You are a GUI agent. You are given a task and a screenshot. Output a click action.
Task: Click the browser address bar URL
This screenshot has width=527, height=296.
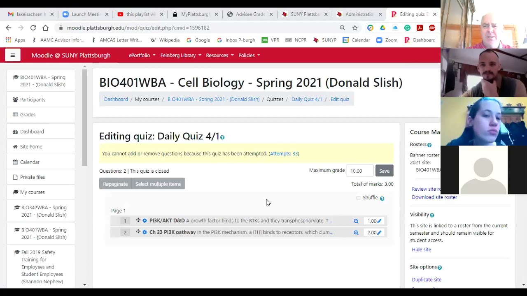coord(138,28)
